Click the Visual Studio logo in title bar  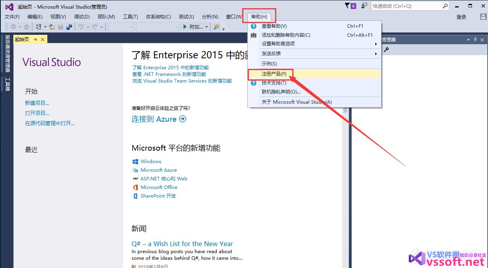[x=9, y=7]
